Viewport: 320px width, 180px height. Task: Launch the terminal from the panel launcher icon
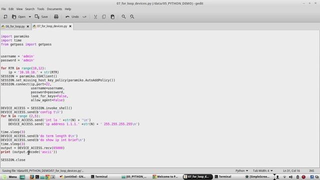[37, 177]
